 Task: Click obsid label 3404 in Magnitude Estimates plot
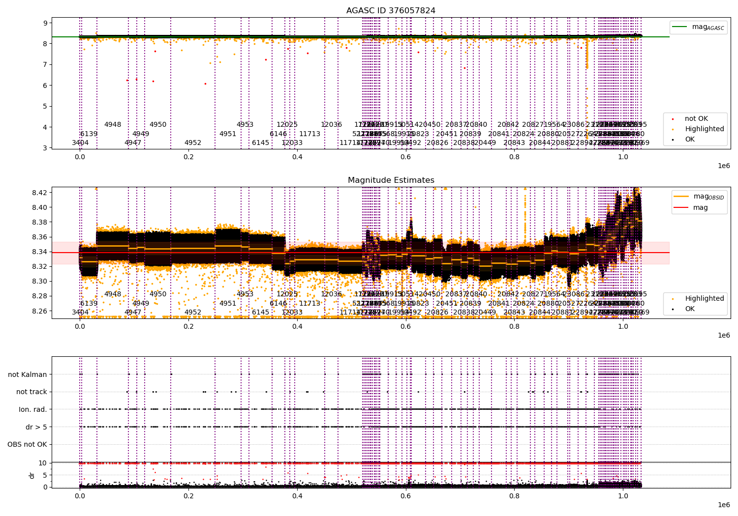pos(80,313)
